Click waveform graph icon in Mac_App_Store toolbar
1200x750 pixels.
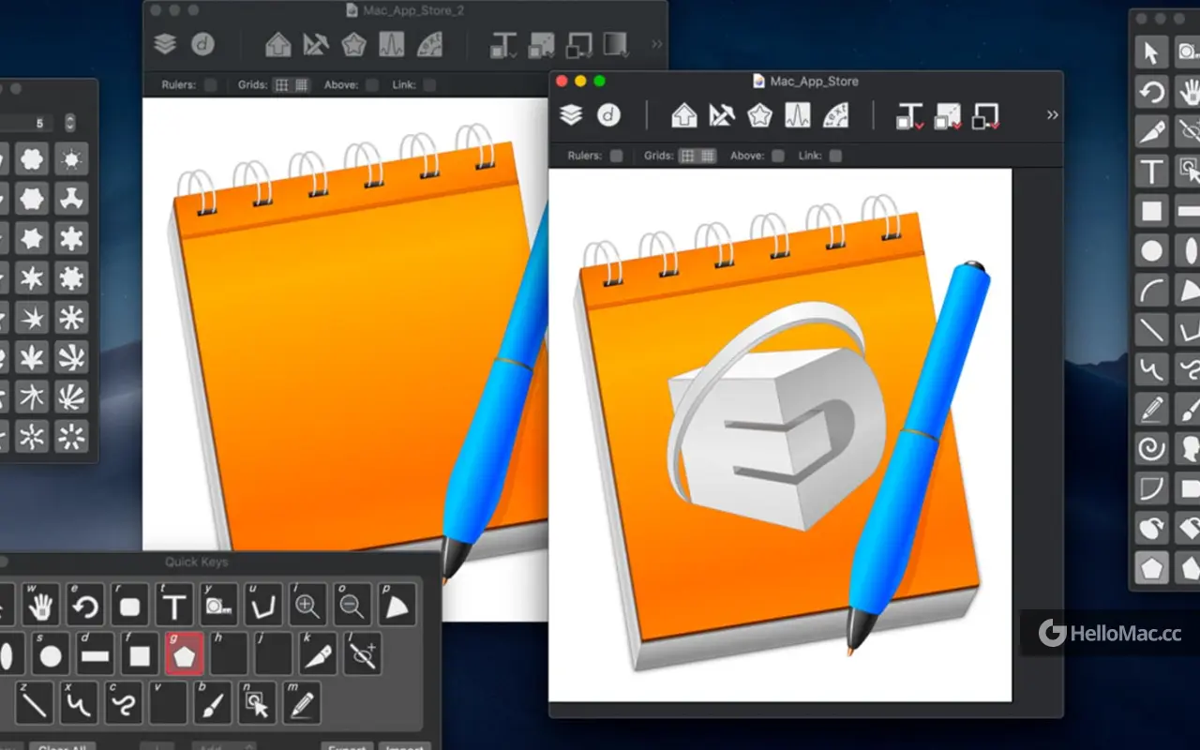(x=797, y=115)
